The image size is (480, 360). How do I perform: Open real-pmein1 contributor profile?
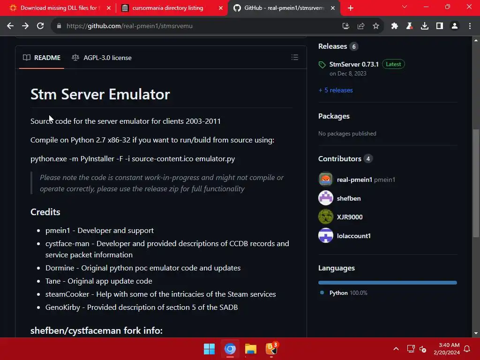(x=354, y=180)
